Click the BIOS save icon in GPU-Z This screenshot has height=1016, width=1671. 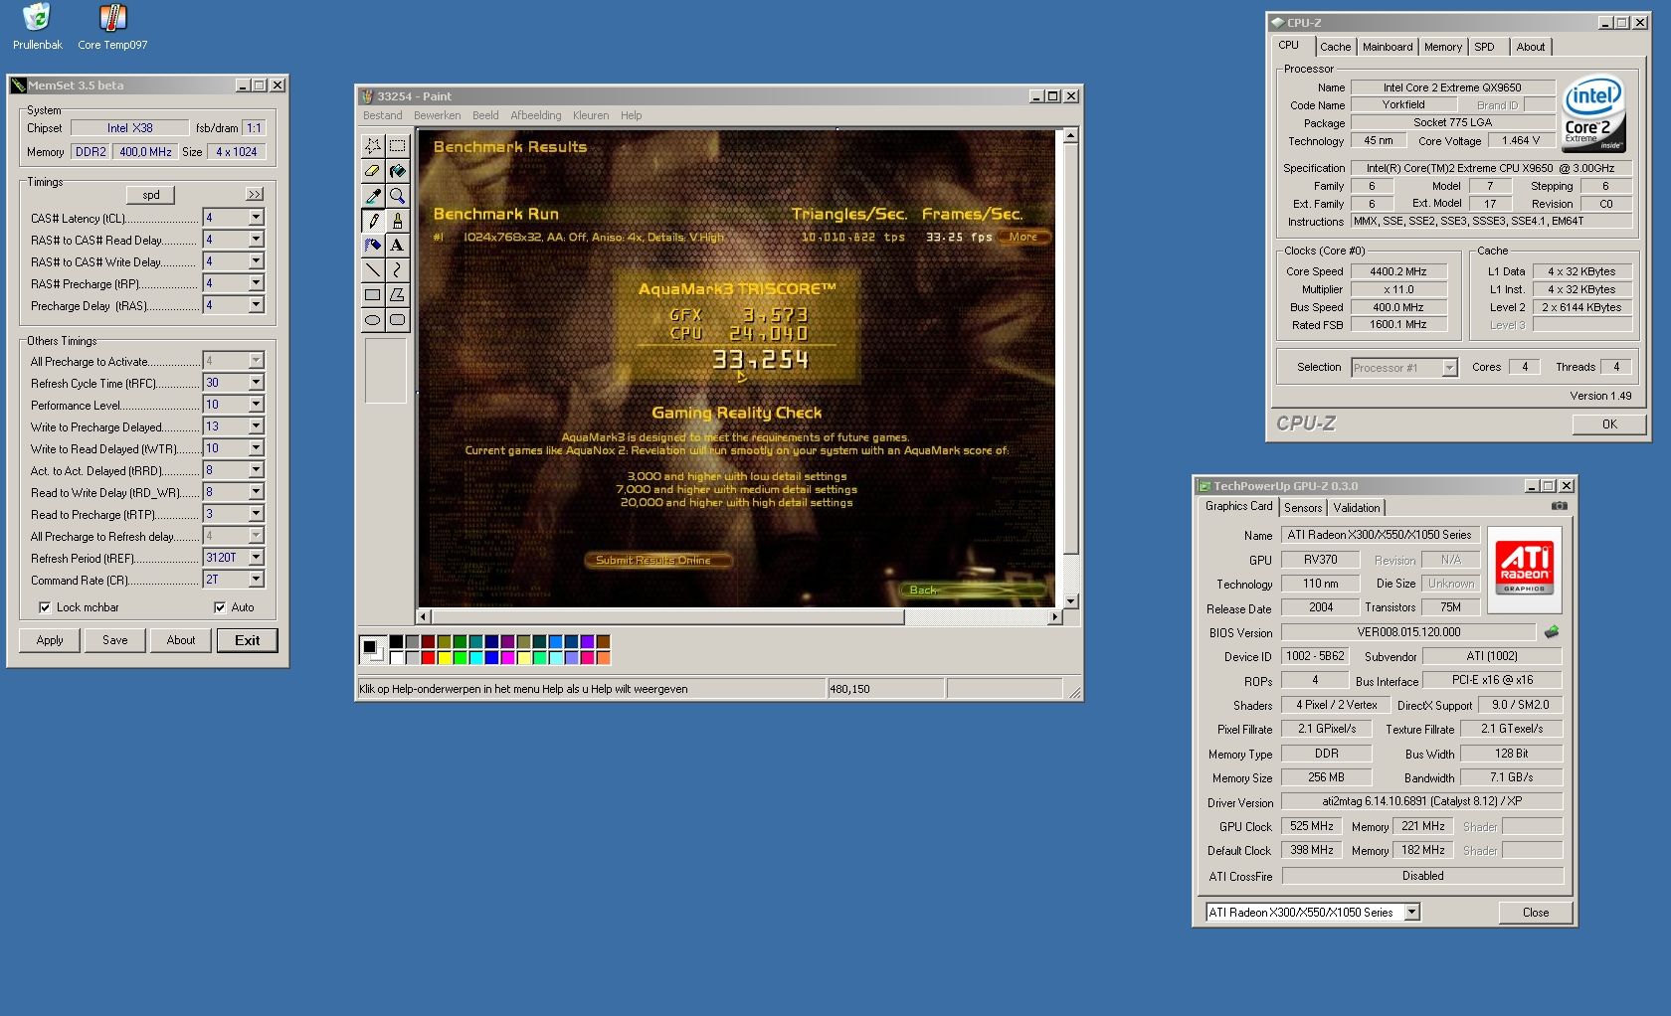[1551, 631]
